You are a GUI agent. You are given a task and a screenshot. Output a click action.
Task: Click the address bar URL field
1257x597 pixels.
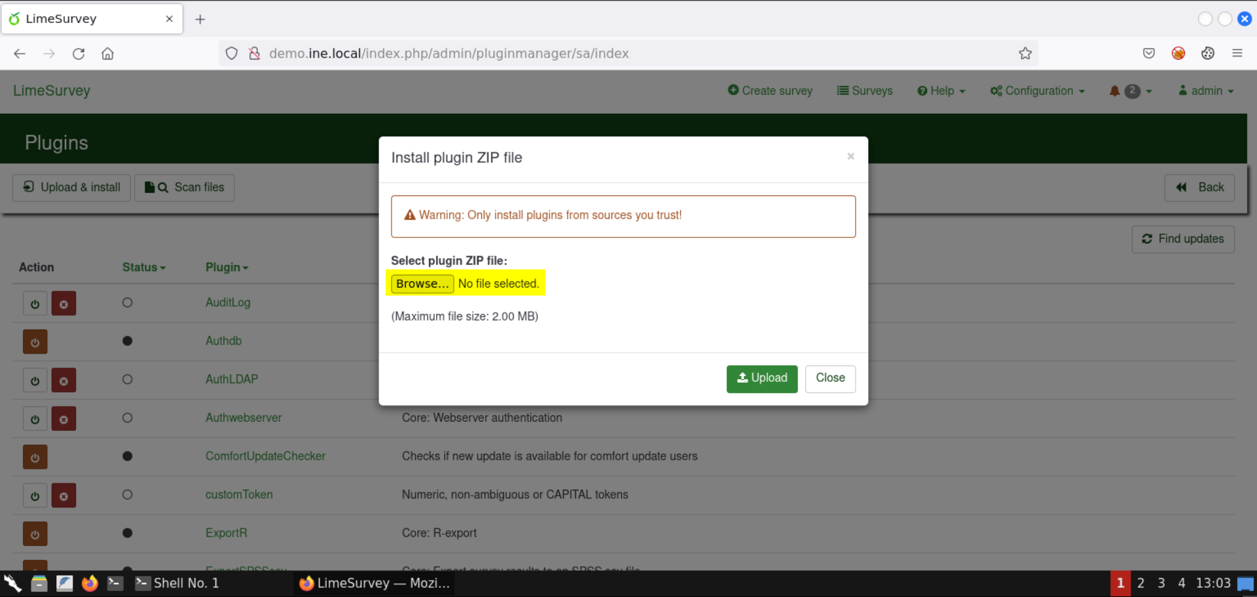[628, 54]
